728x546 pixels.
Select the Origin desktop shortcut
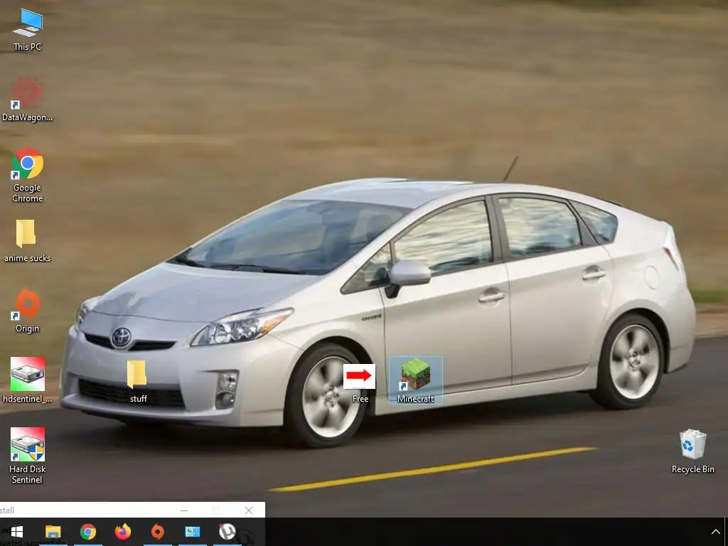pos(28,304)
